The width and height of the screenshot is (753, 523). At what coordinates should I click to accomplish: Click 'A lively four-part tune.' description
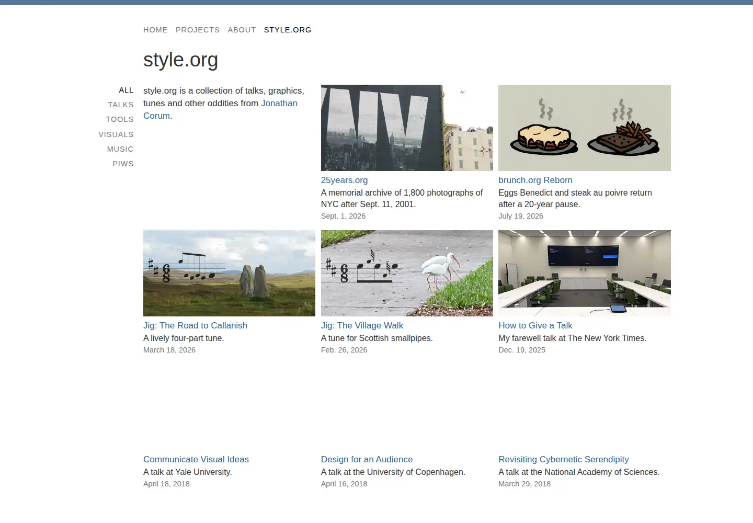click(184, 338)
